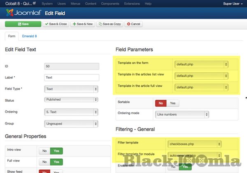Open the Status dropdown showing Published
The image size is (247, 173).
click(71, 100)
